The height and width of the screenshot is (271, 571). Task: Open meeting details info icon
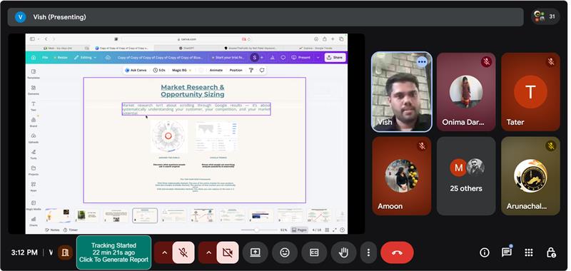click(485, 252)
